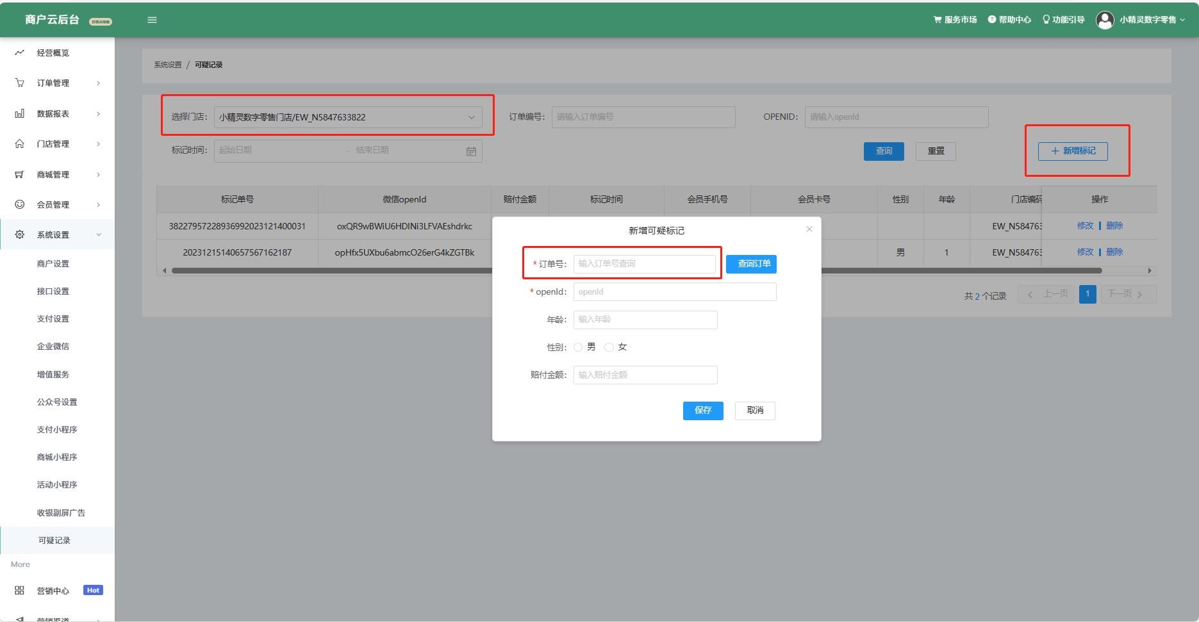Collapse the 系统设置 menu chevron
This screenshot has height=622, width=1199.
point(99,235)
